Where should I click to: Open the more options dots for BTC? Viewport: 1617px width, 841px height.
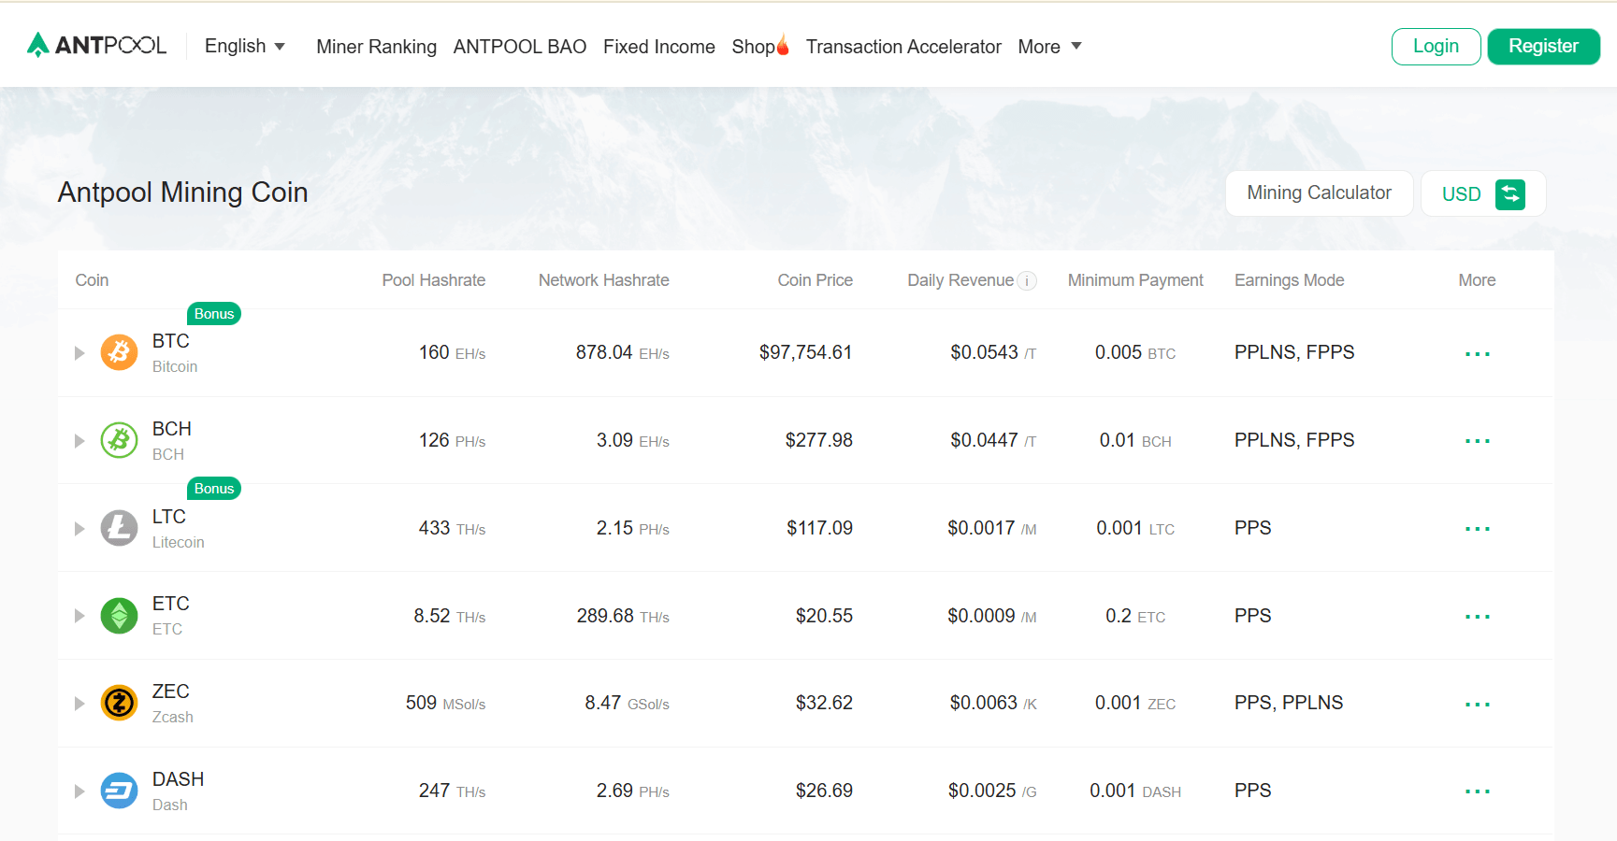click(x=1478, y=354)
